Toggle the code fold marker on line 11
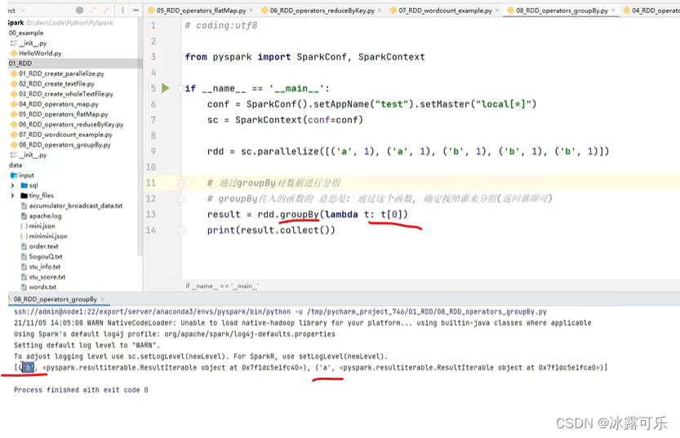This screenshot has width=680, height=438. pyautogui.click(x=181, y=183)
